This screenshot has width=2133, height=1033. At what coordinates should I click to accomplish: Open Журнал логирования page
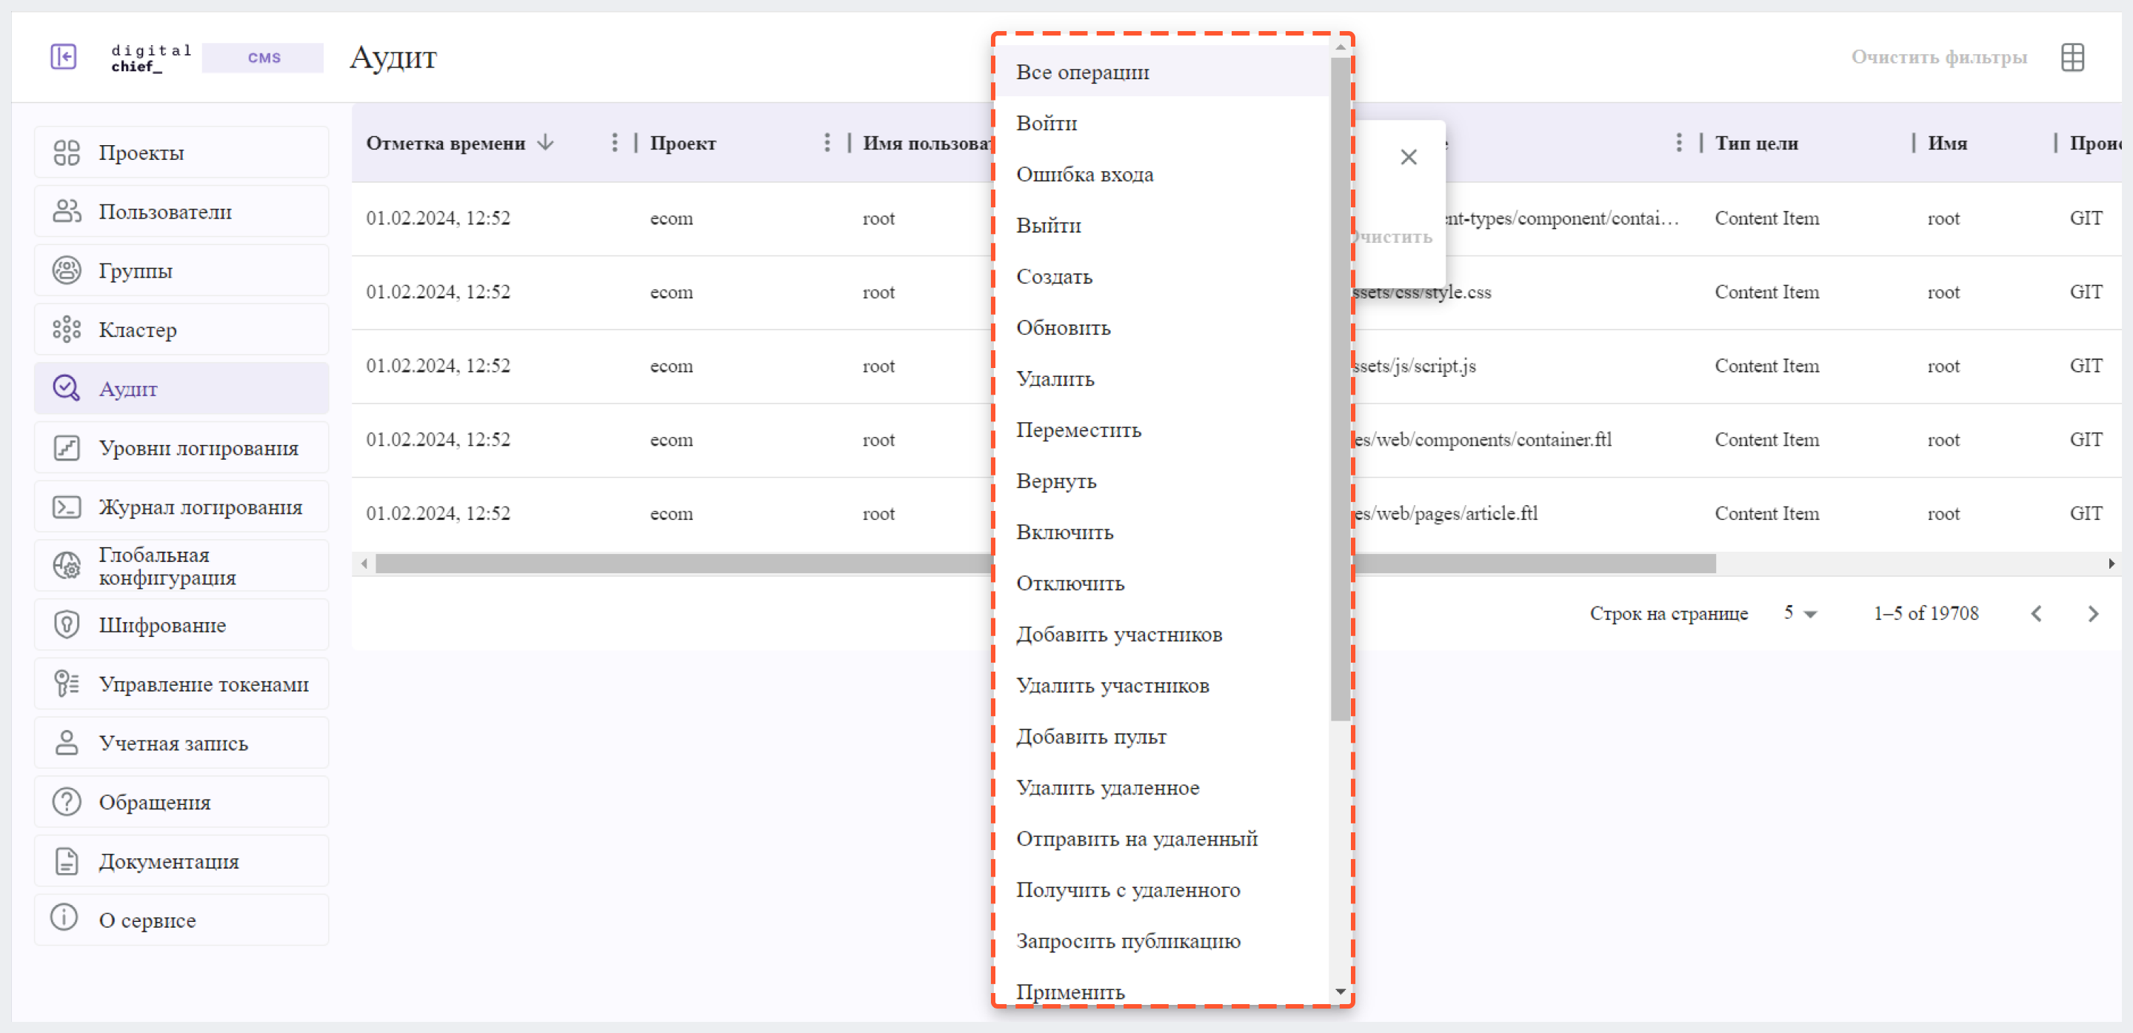(x=181, y=506)
